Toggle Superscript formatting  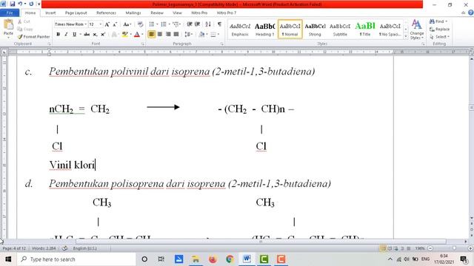click(x=103, y=35)
